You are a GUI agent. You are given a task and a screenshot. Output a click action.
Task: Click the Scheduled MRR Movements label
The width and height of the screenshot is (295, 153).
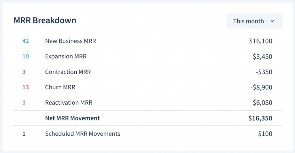point(83,134)
